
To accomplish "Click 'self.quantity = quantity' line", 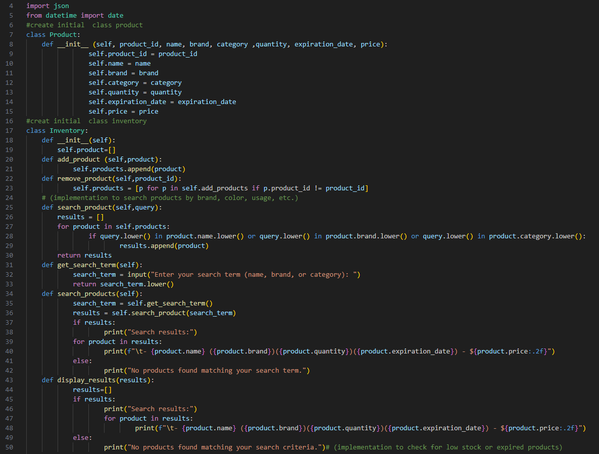I will tap(135, 92).
